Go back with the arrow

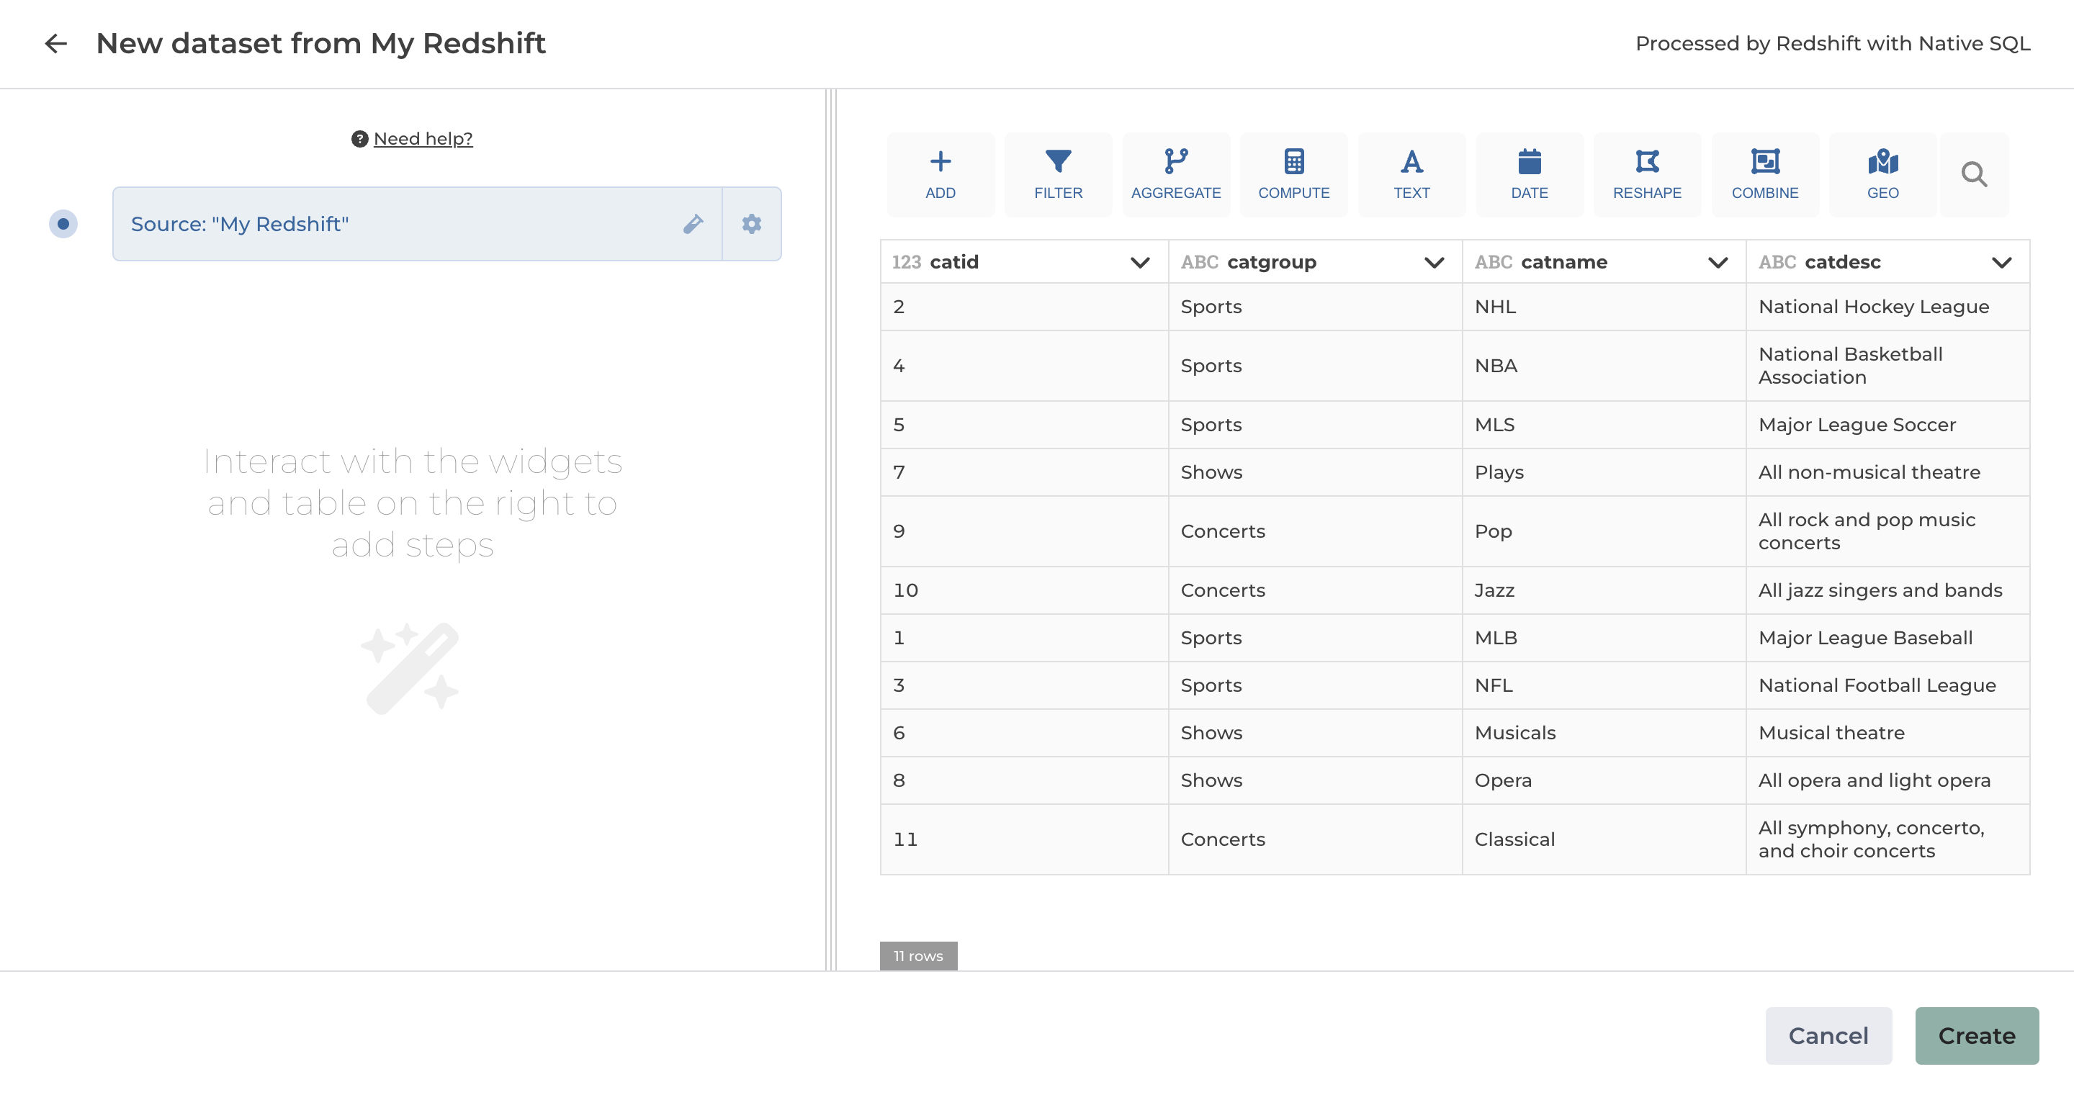pyautogui.click(x=55, y=43)
